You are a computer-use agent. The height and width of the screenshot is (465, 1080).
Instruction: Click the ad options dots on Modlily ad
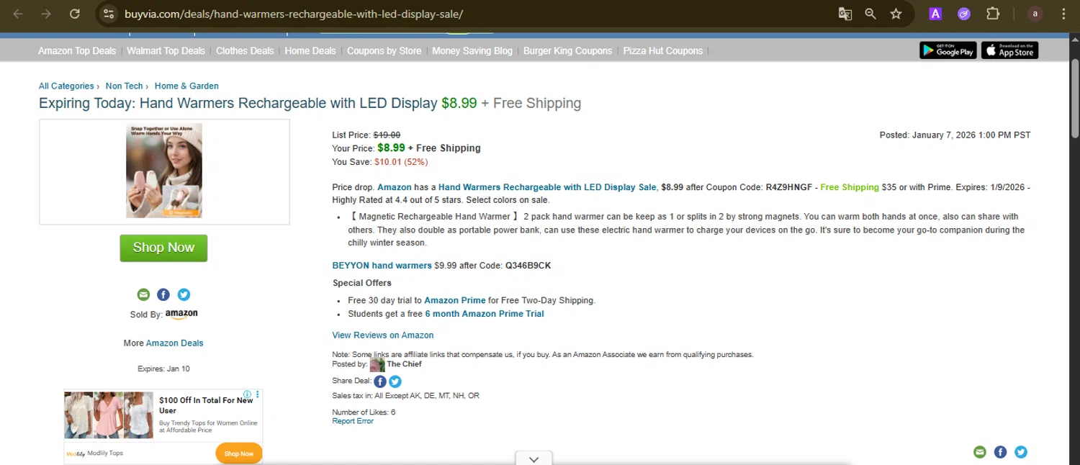pos(258,394)
